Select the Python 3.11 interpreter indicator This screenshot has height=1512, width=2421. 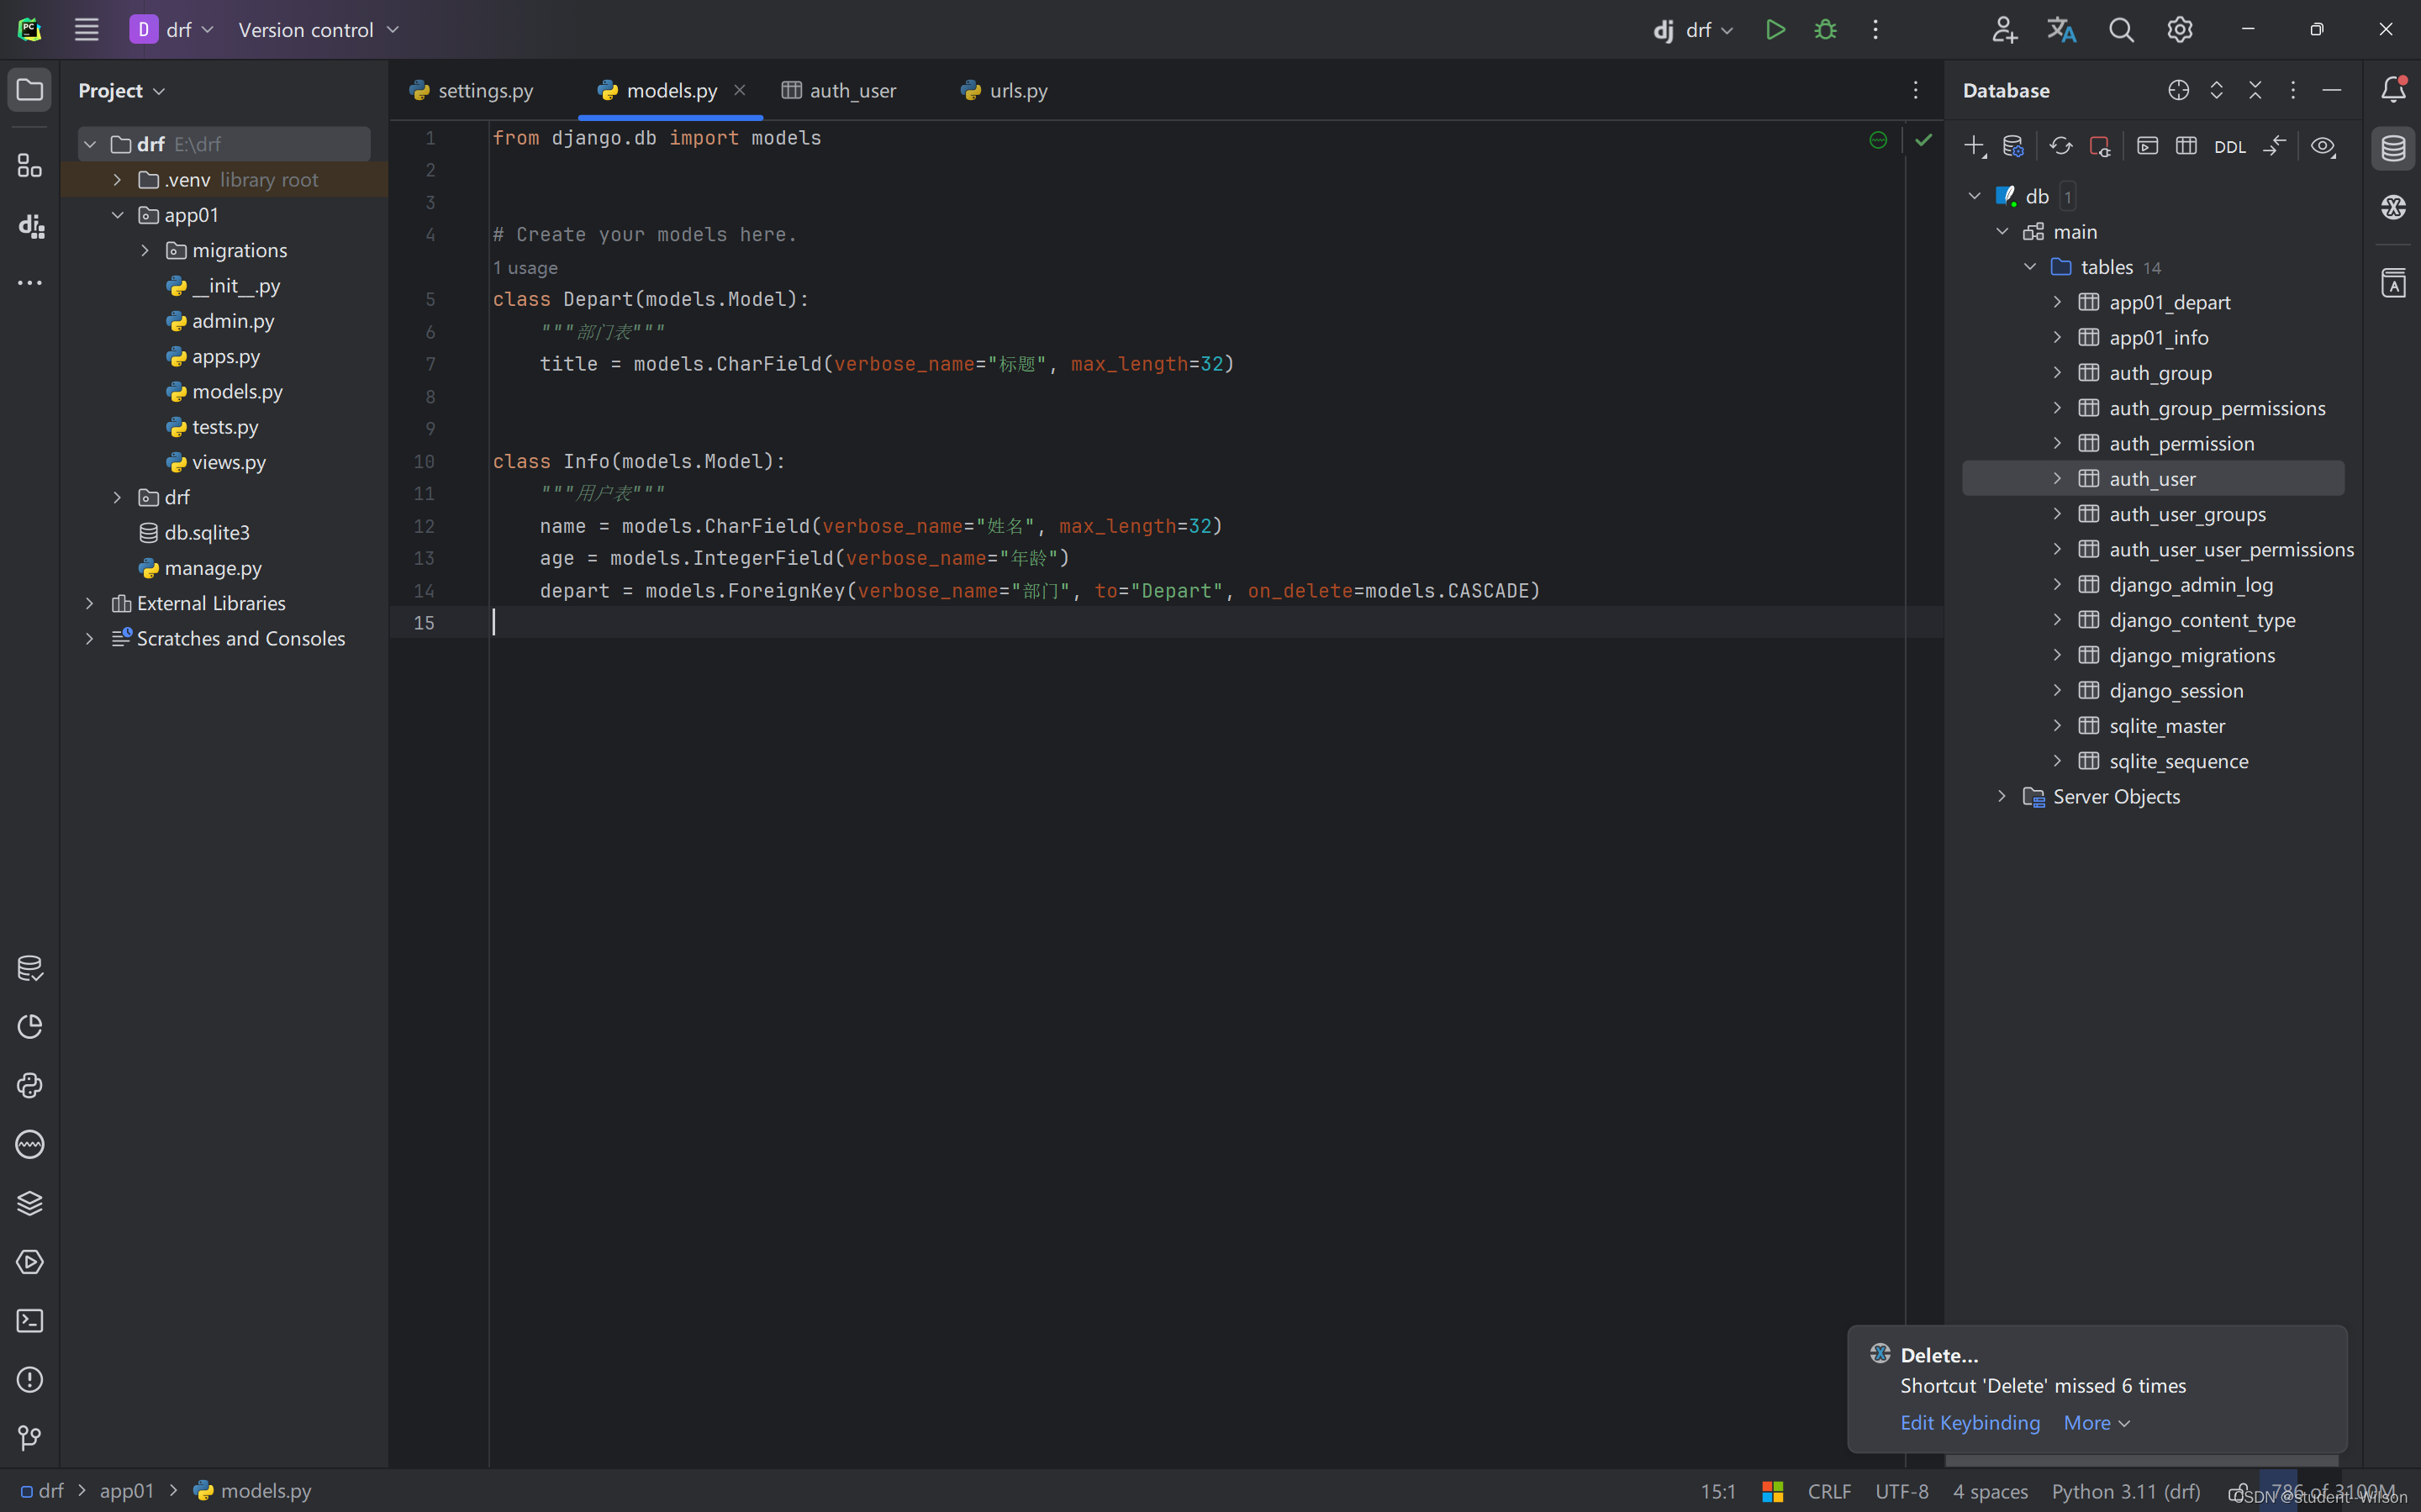tap(2128, 1491)
